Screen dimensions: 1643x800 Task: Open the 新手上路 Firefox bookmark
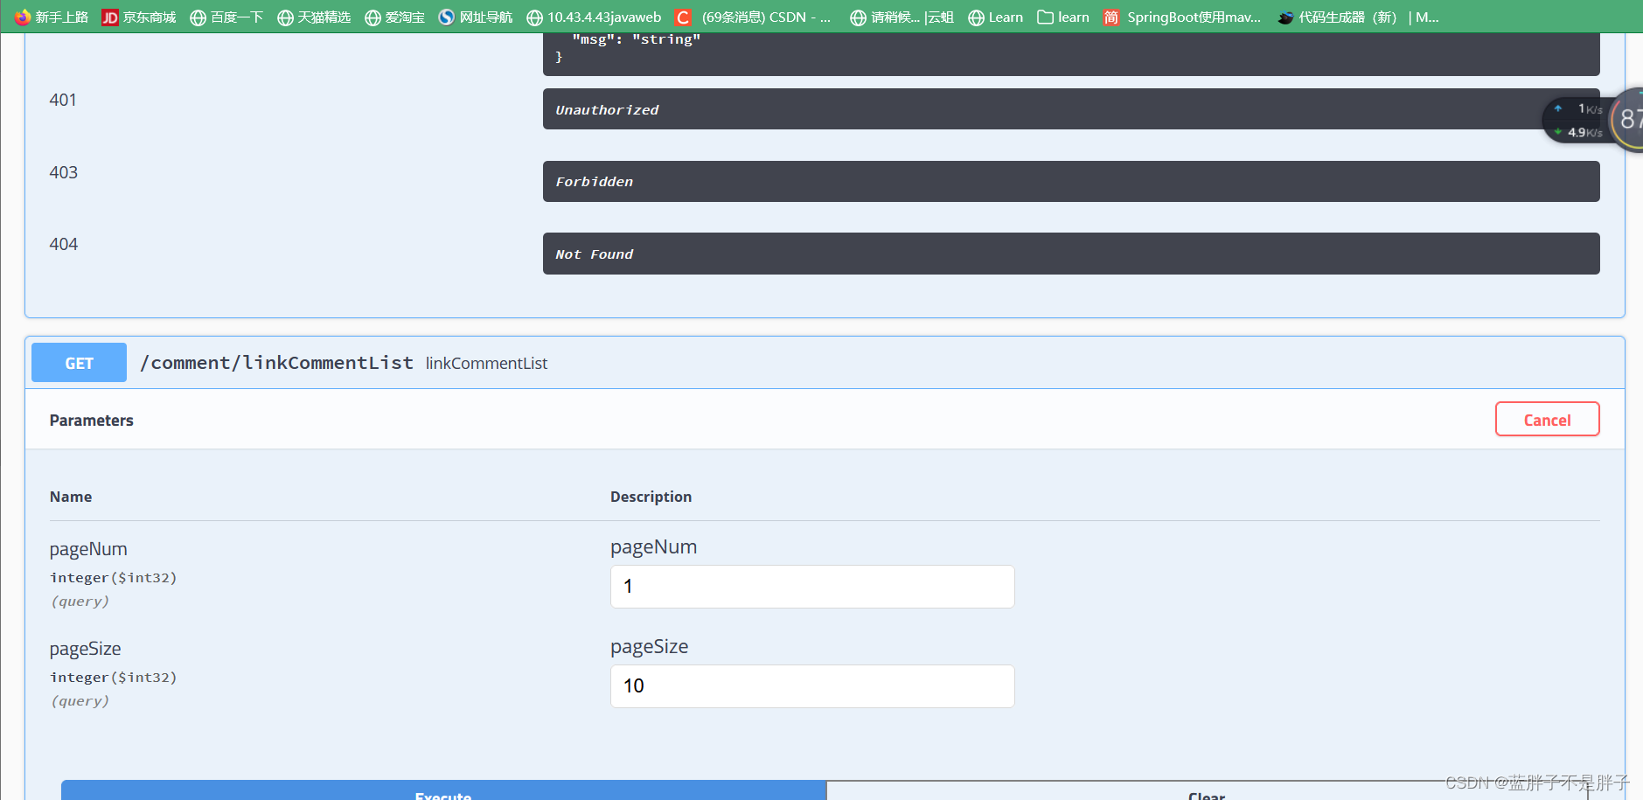[x=52, y=17]
